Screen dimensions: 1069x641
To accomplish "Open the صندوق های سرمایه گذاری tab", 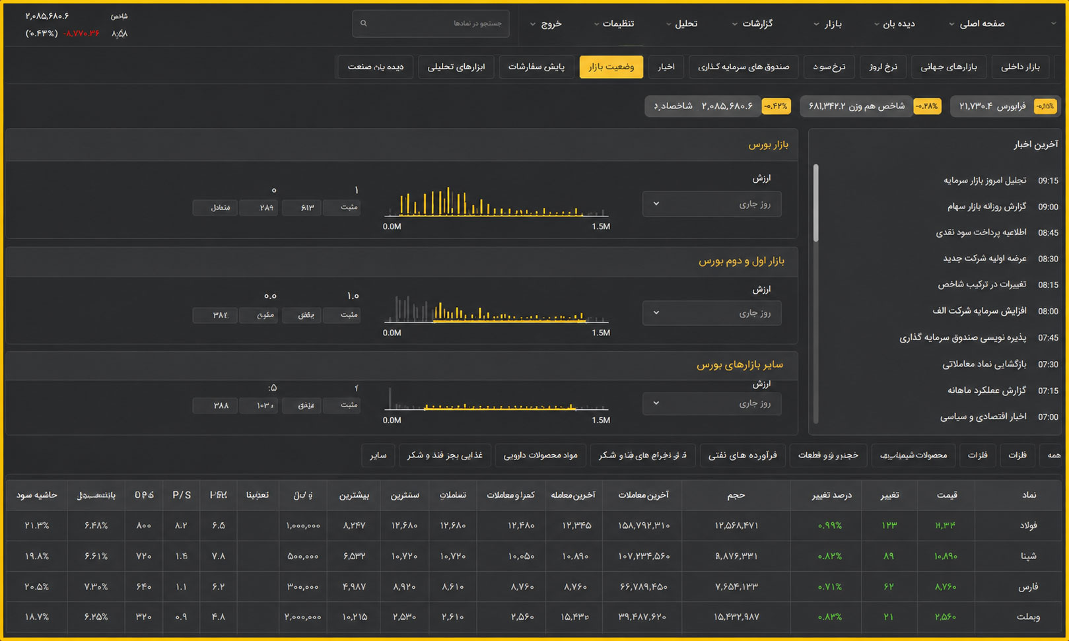I will point(743,67).
